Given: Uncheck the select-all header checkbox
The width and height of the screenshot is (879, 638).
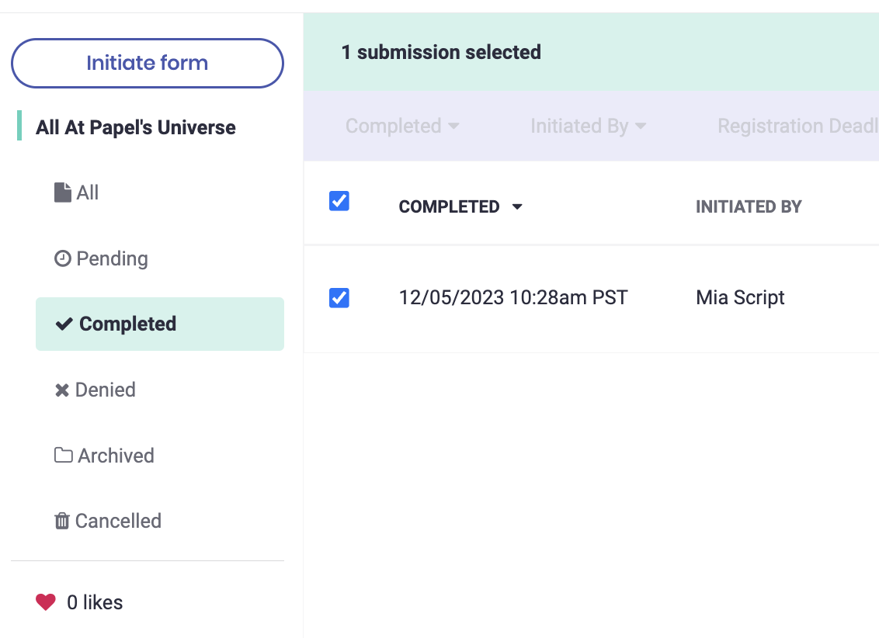Looking at the screenshot, I should (x=339, y=201).
